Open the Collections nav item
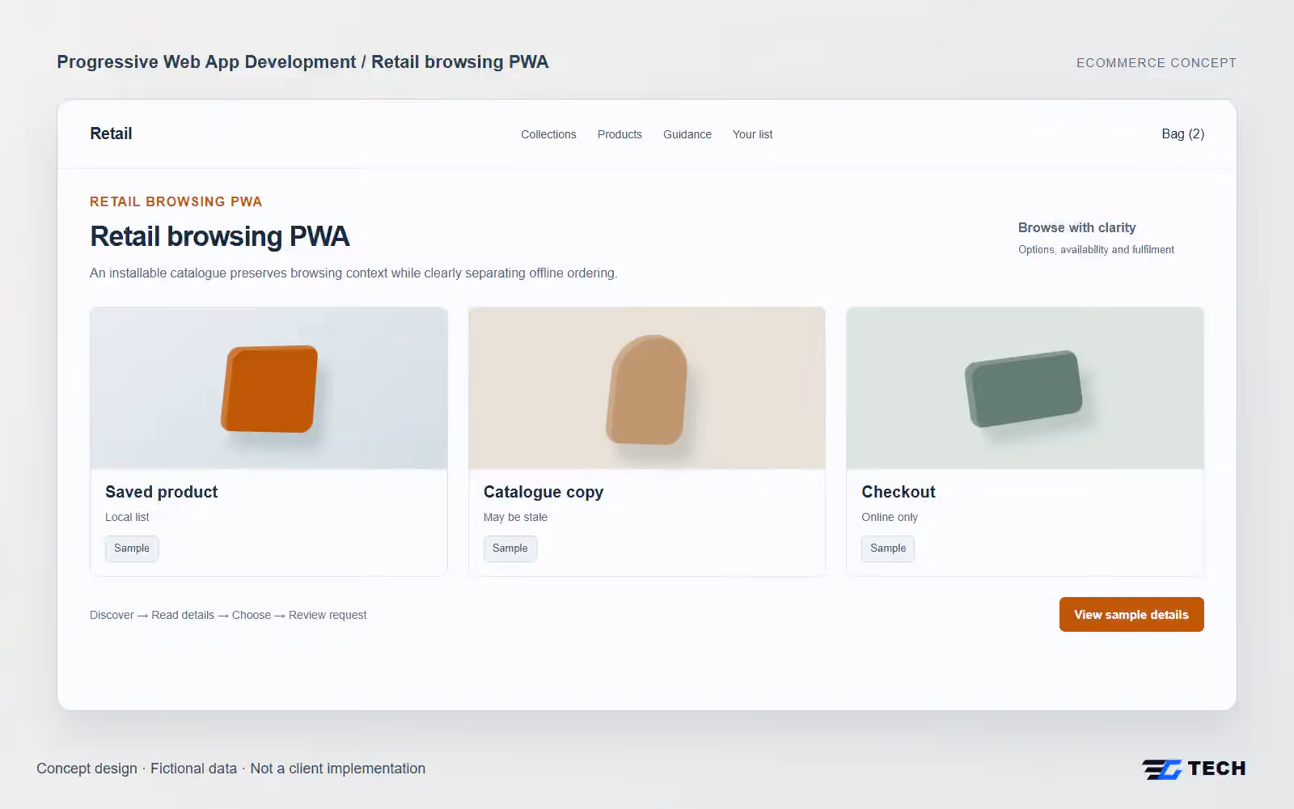This screenshot has height=809, width=1294. click(x=548, y=134)
